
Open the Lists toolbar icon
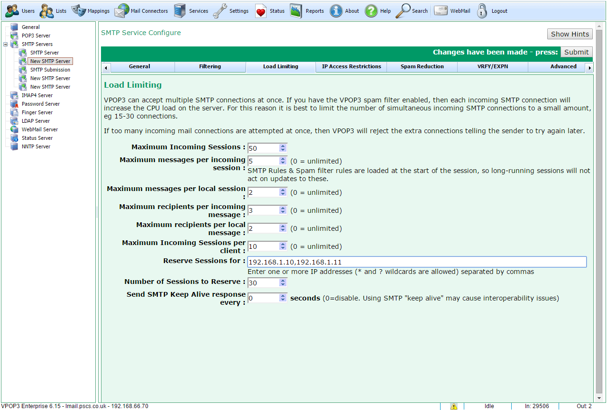(46, 10)
